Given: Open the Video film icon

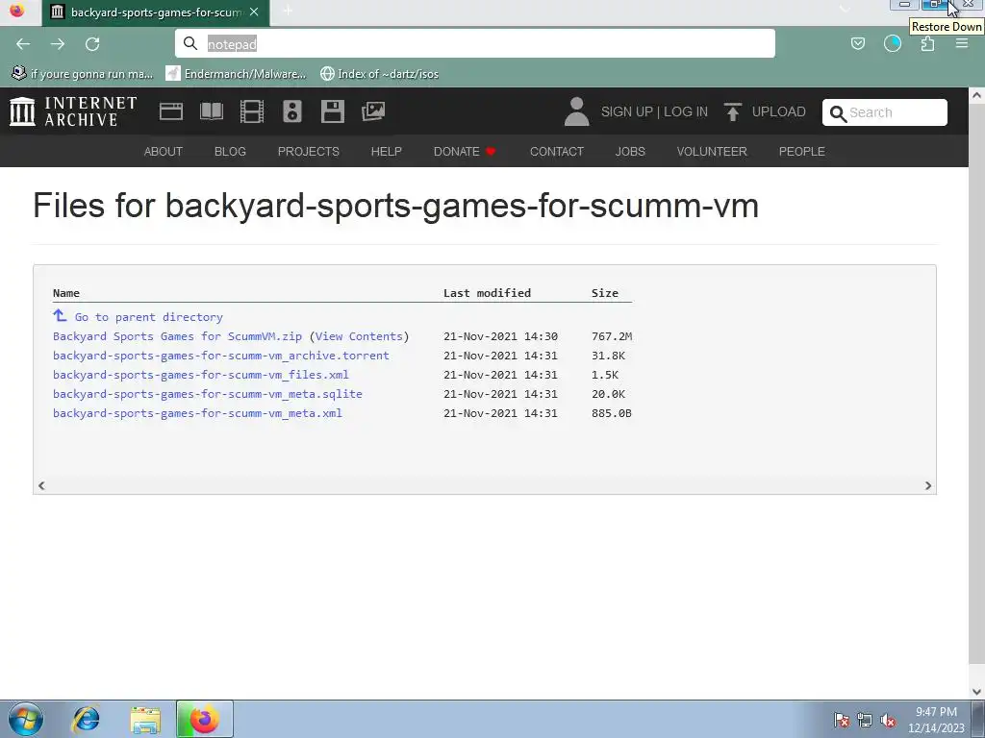Looking at the screenshot, I should tap(252, 111).
